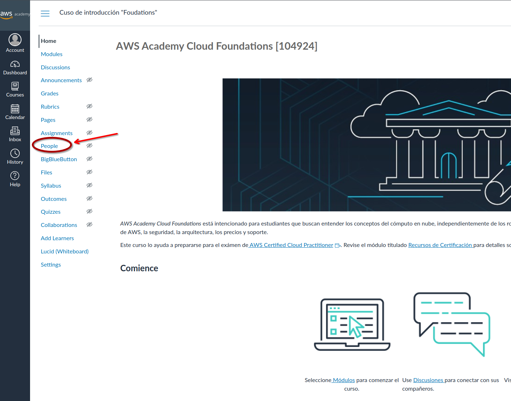Follow the Recursos de Certificación link
The image size is (511, 401).
440,245
